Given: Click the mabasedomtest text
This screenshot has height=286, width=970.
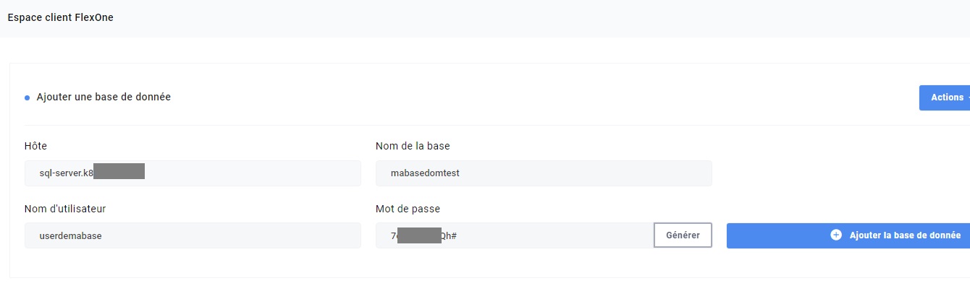Looking at the screenshot, I should tap(425, 173).
